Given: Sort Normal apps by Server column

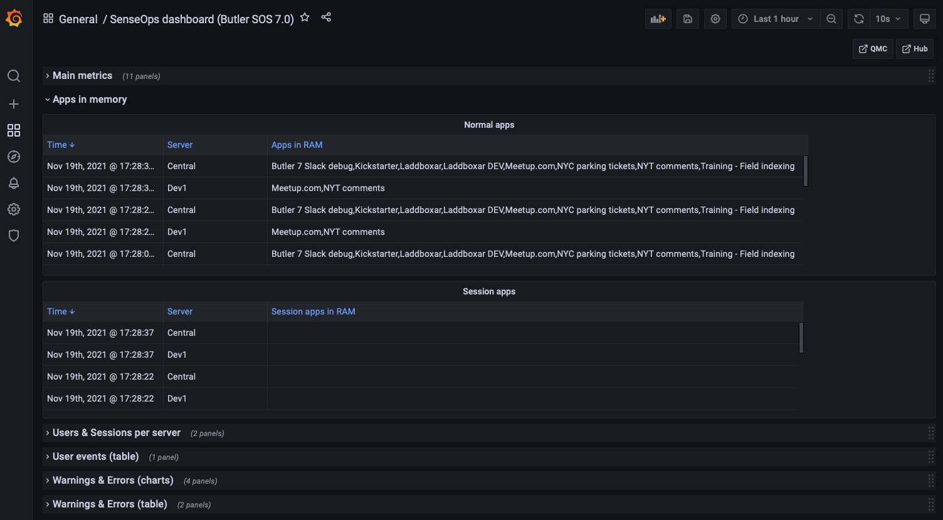Looking at the screenshot, I should (x=180, y=145).
